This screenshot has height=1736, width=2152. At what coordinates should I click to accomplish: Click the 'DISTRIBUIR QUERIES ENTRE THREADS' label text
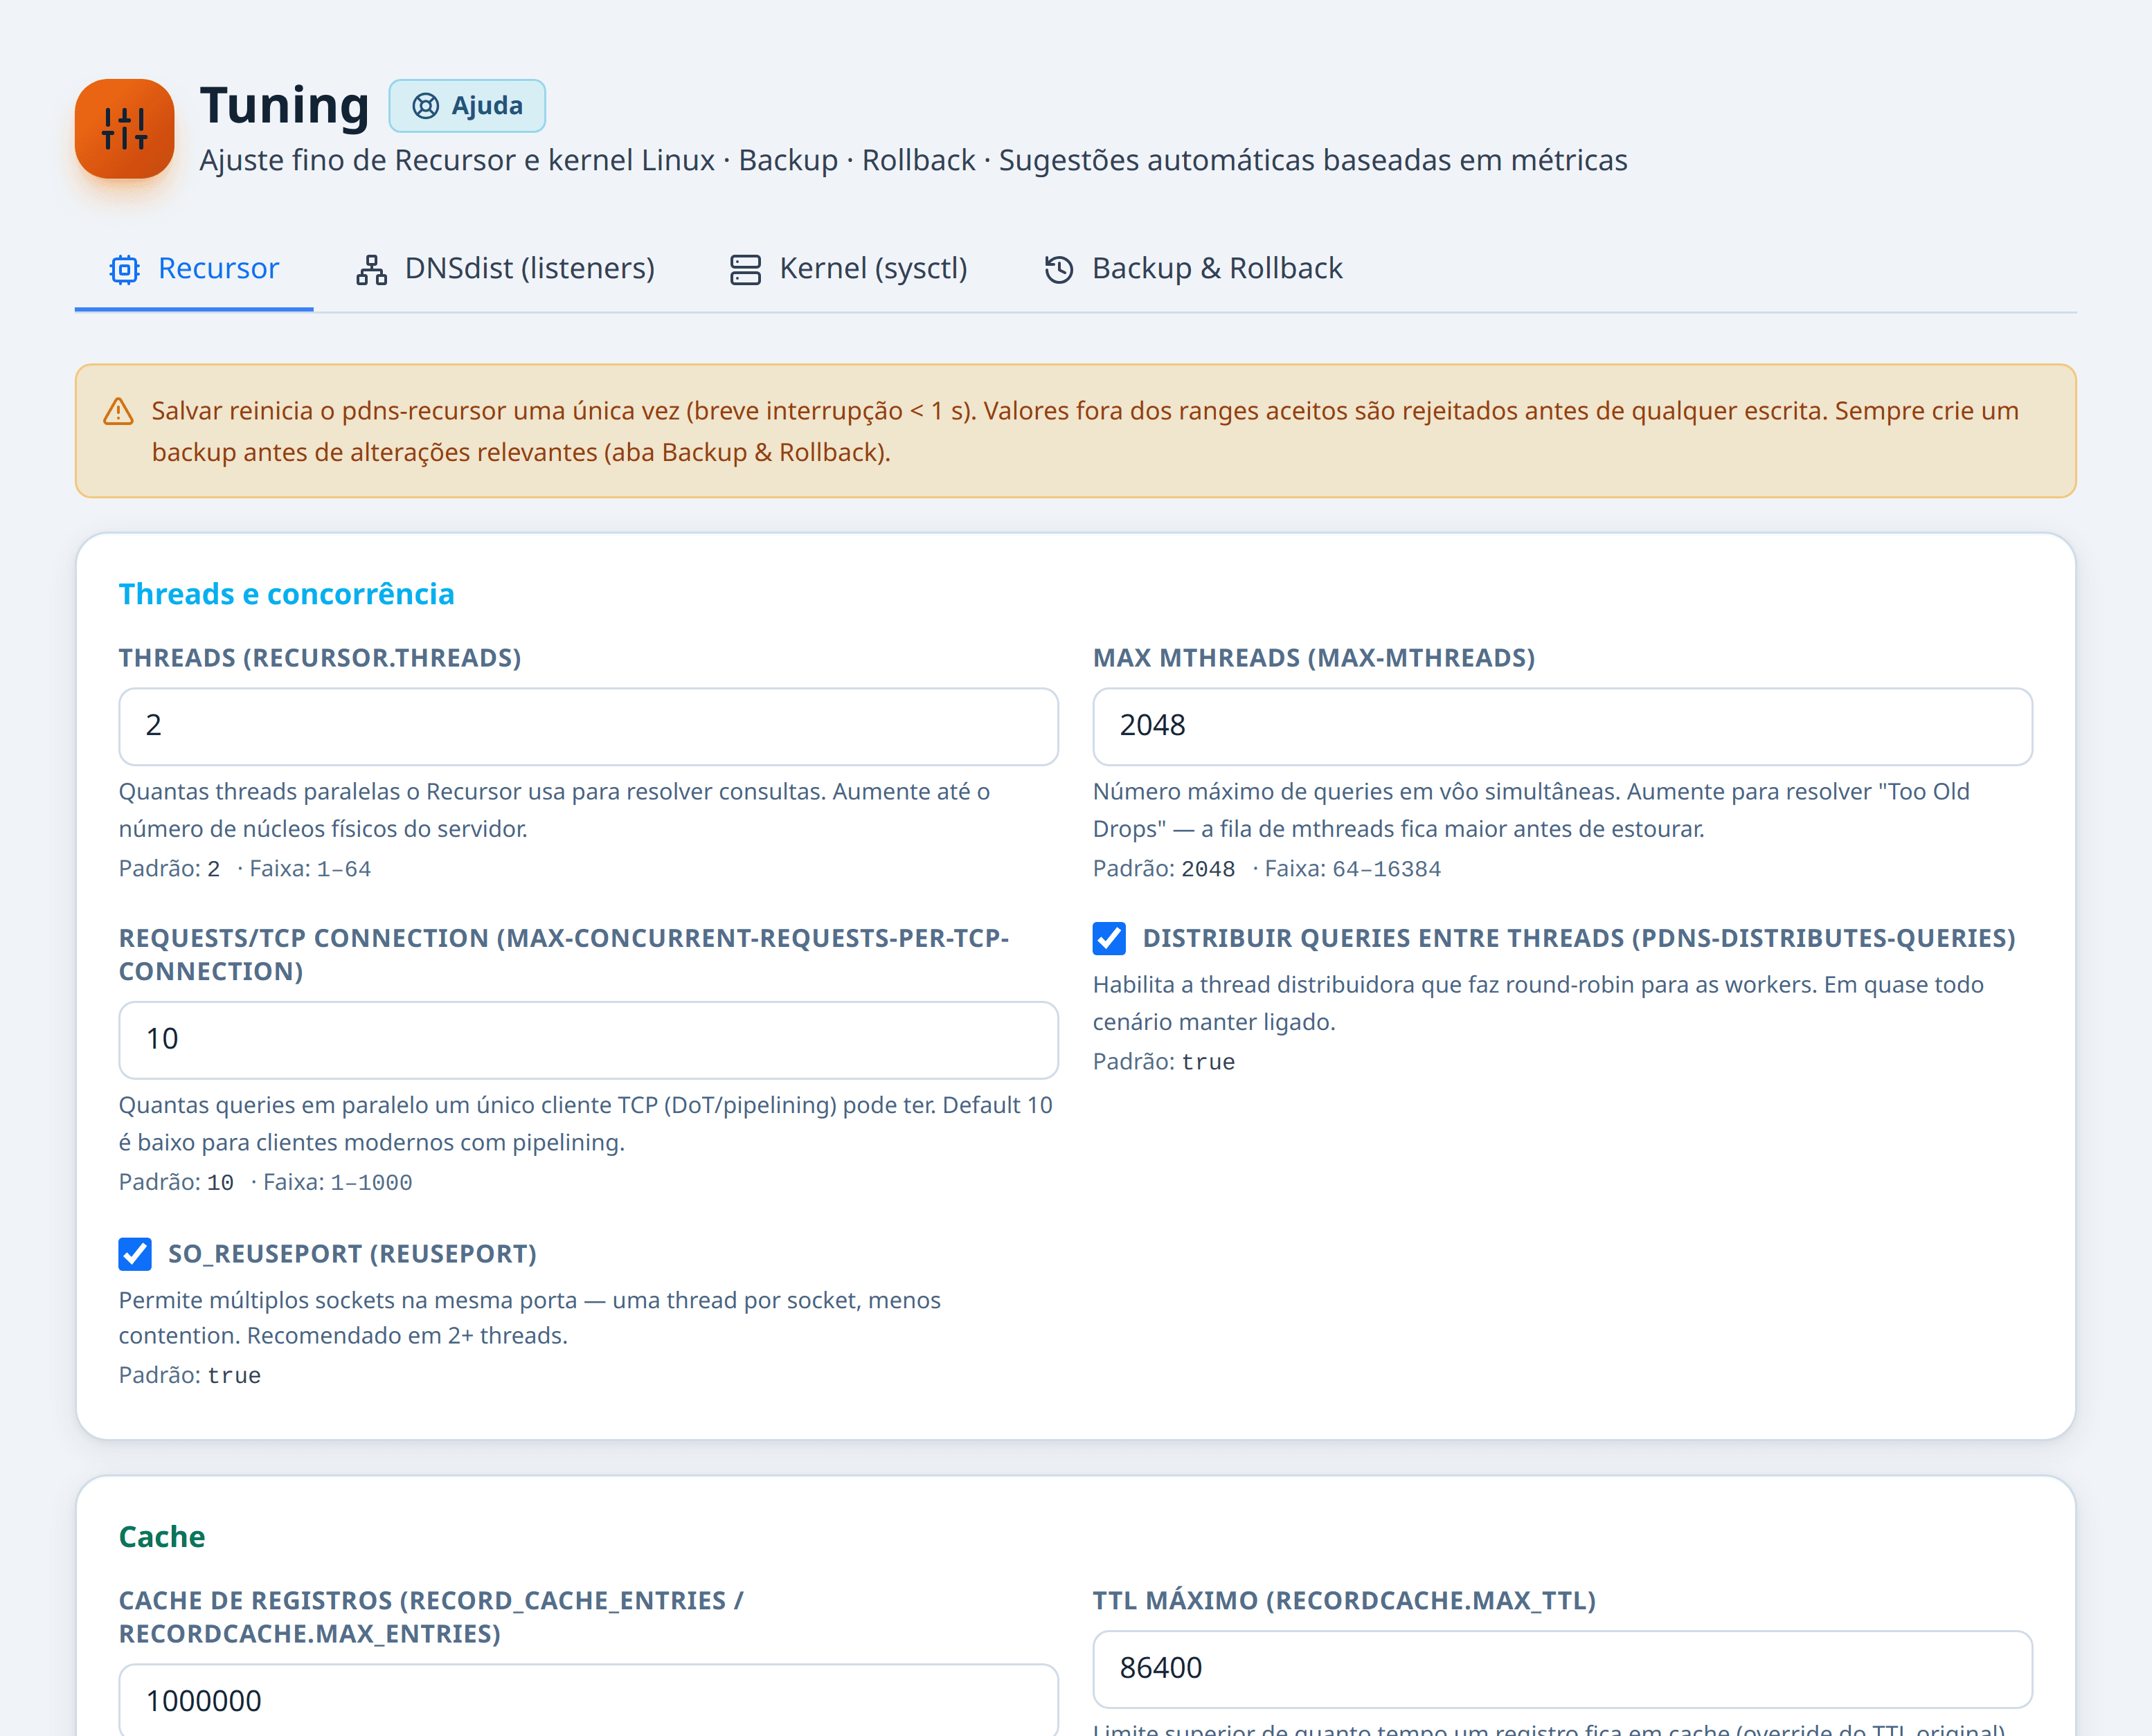click(x=1579, y=938)
